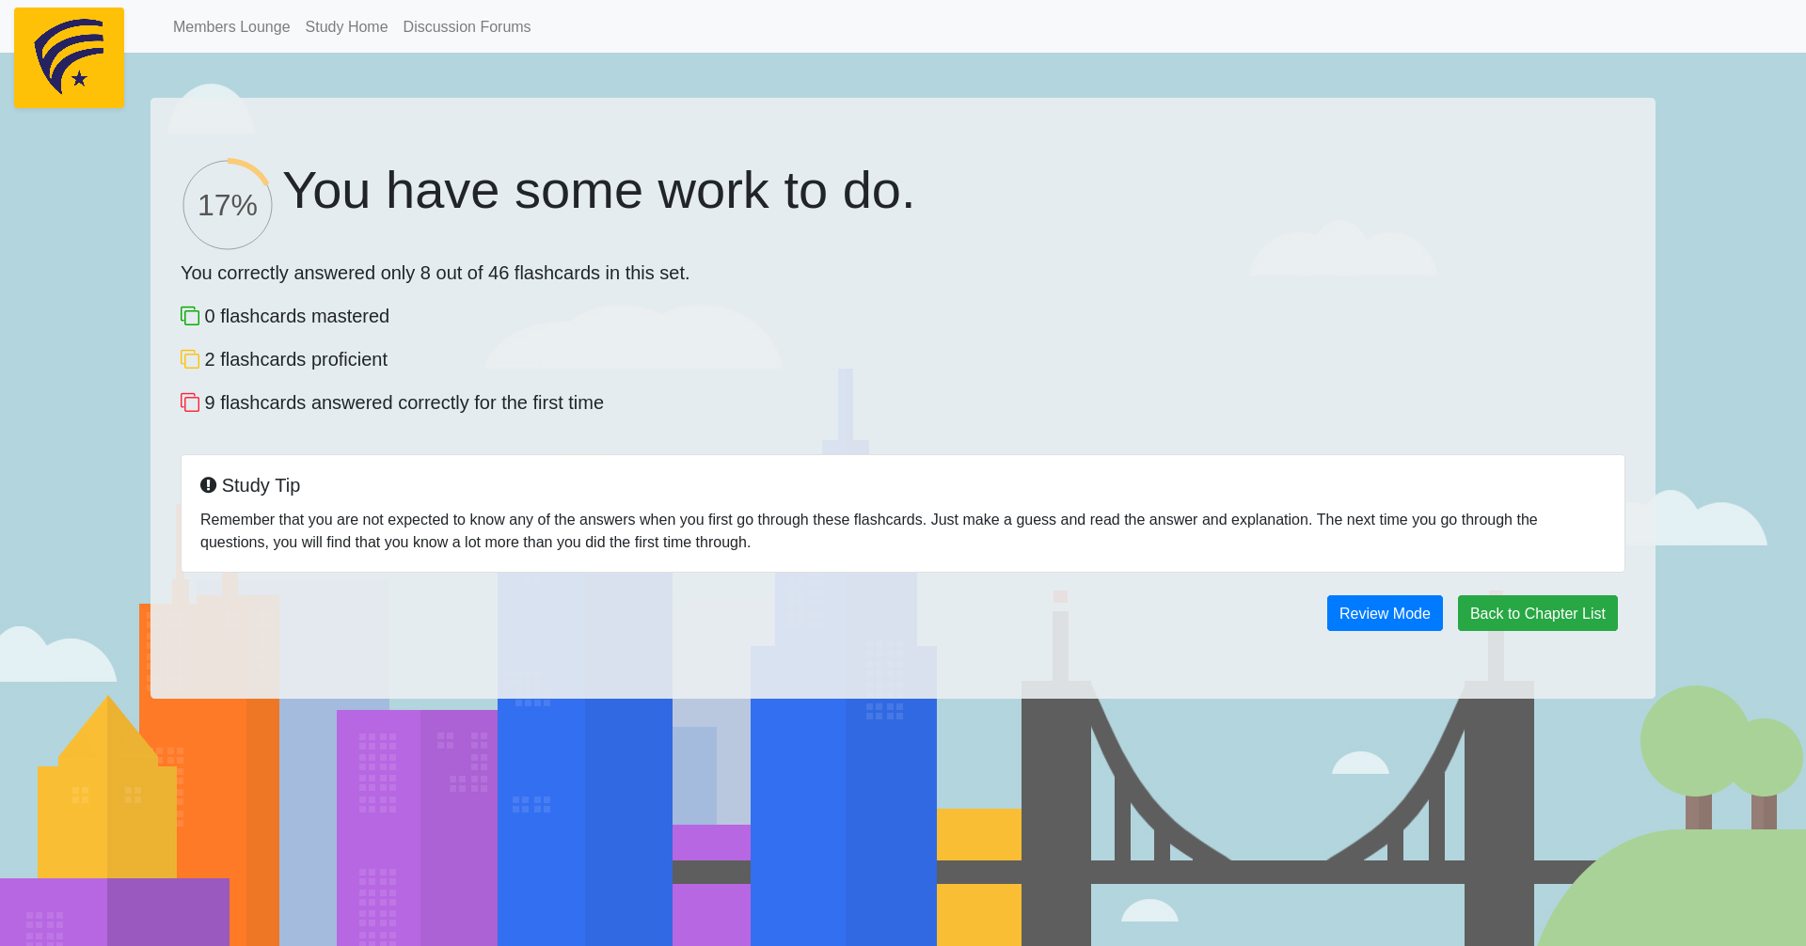
Task: Go to Study Home
Action: pos(346,27)
